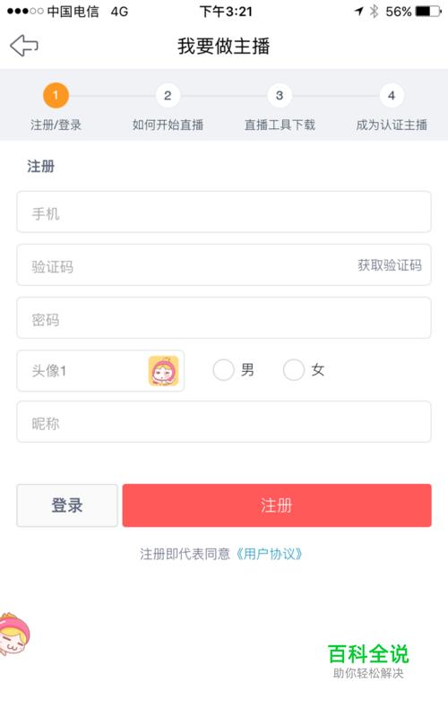Select step 2 如何开始直播 circle
Viewport: 448px width, 708px height.
pos(168,95)
